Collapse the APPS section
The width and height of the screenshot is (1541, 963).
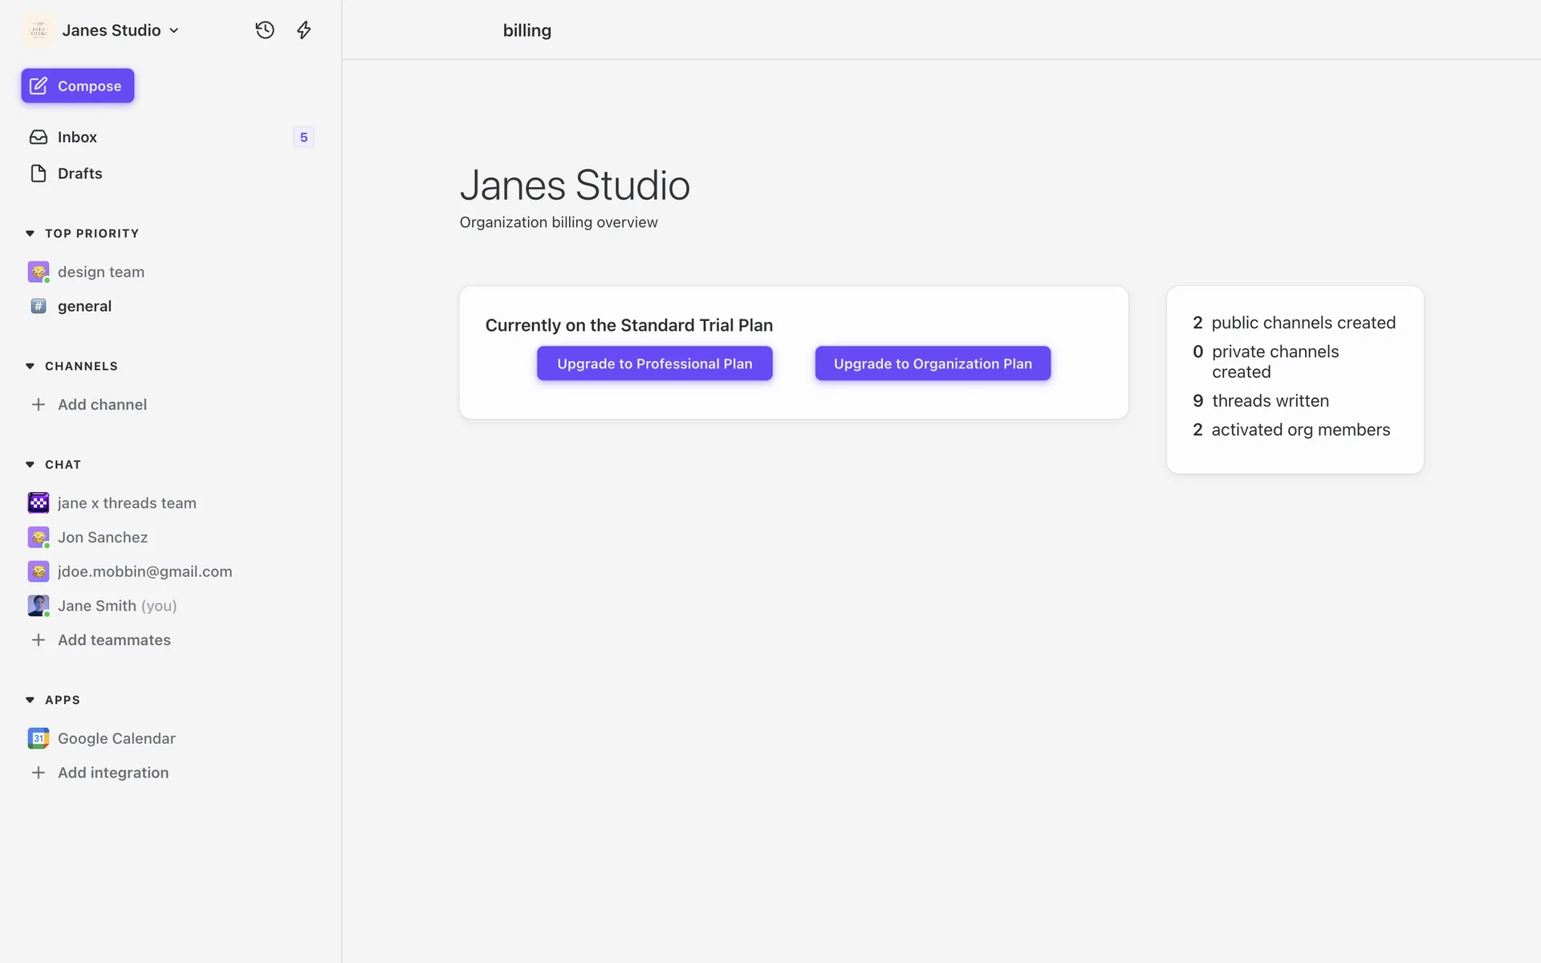[30, 700]
